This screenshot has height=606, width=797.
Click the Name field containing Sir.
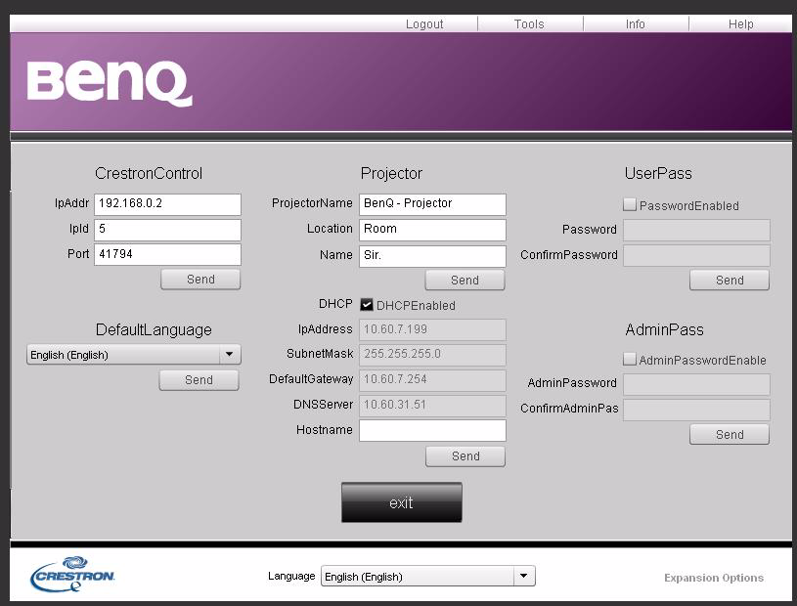432,256
